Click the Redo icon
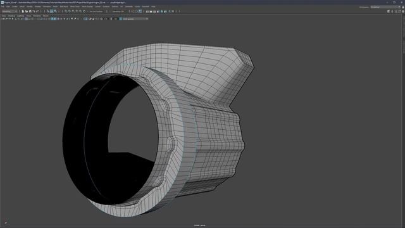405x228 pixels. [37, 11]
